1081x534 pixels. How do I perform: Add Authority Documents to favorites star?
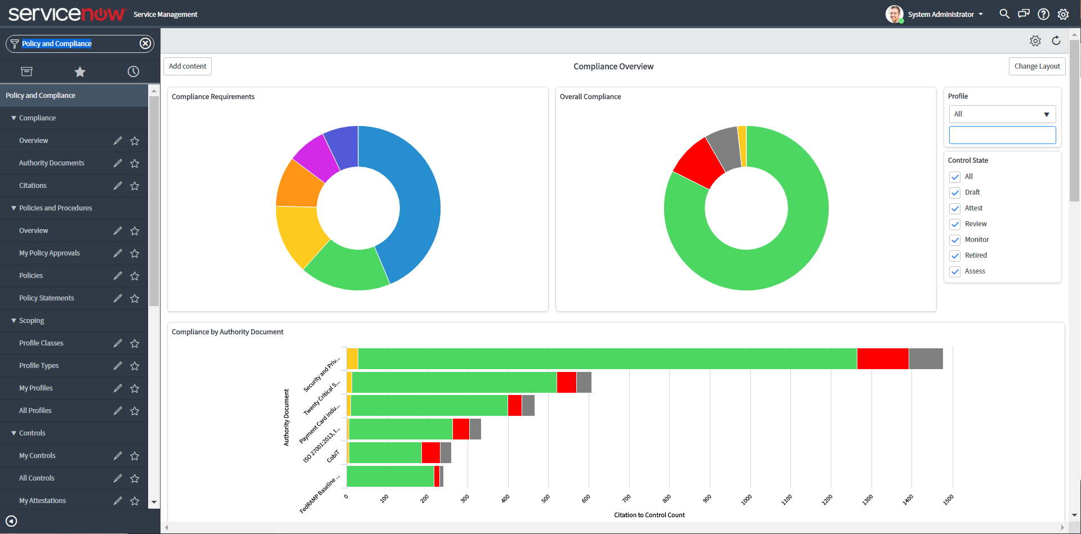(135, 163)
